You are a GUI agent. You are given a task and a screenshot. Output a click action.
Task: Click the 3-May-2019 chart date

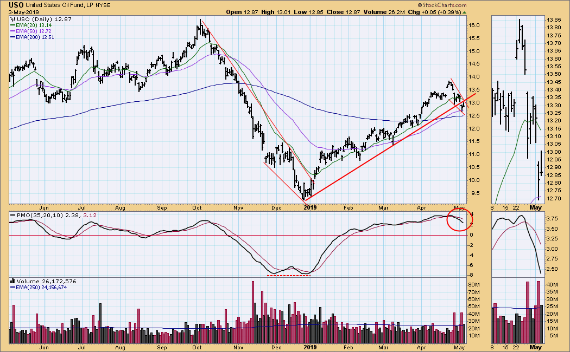(x=23, y=12)
